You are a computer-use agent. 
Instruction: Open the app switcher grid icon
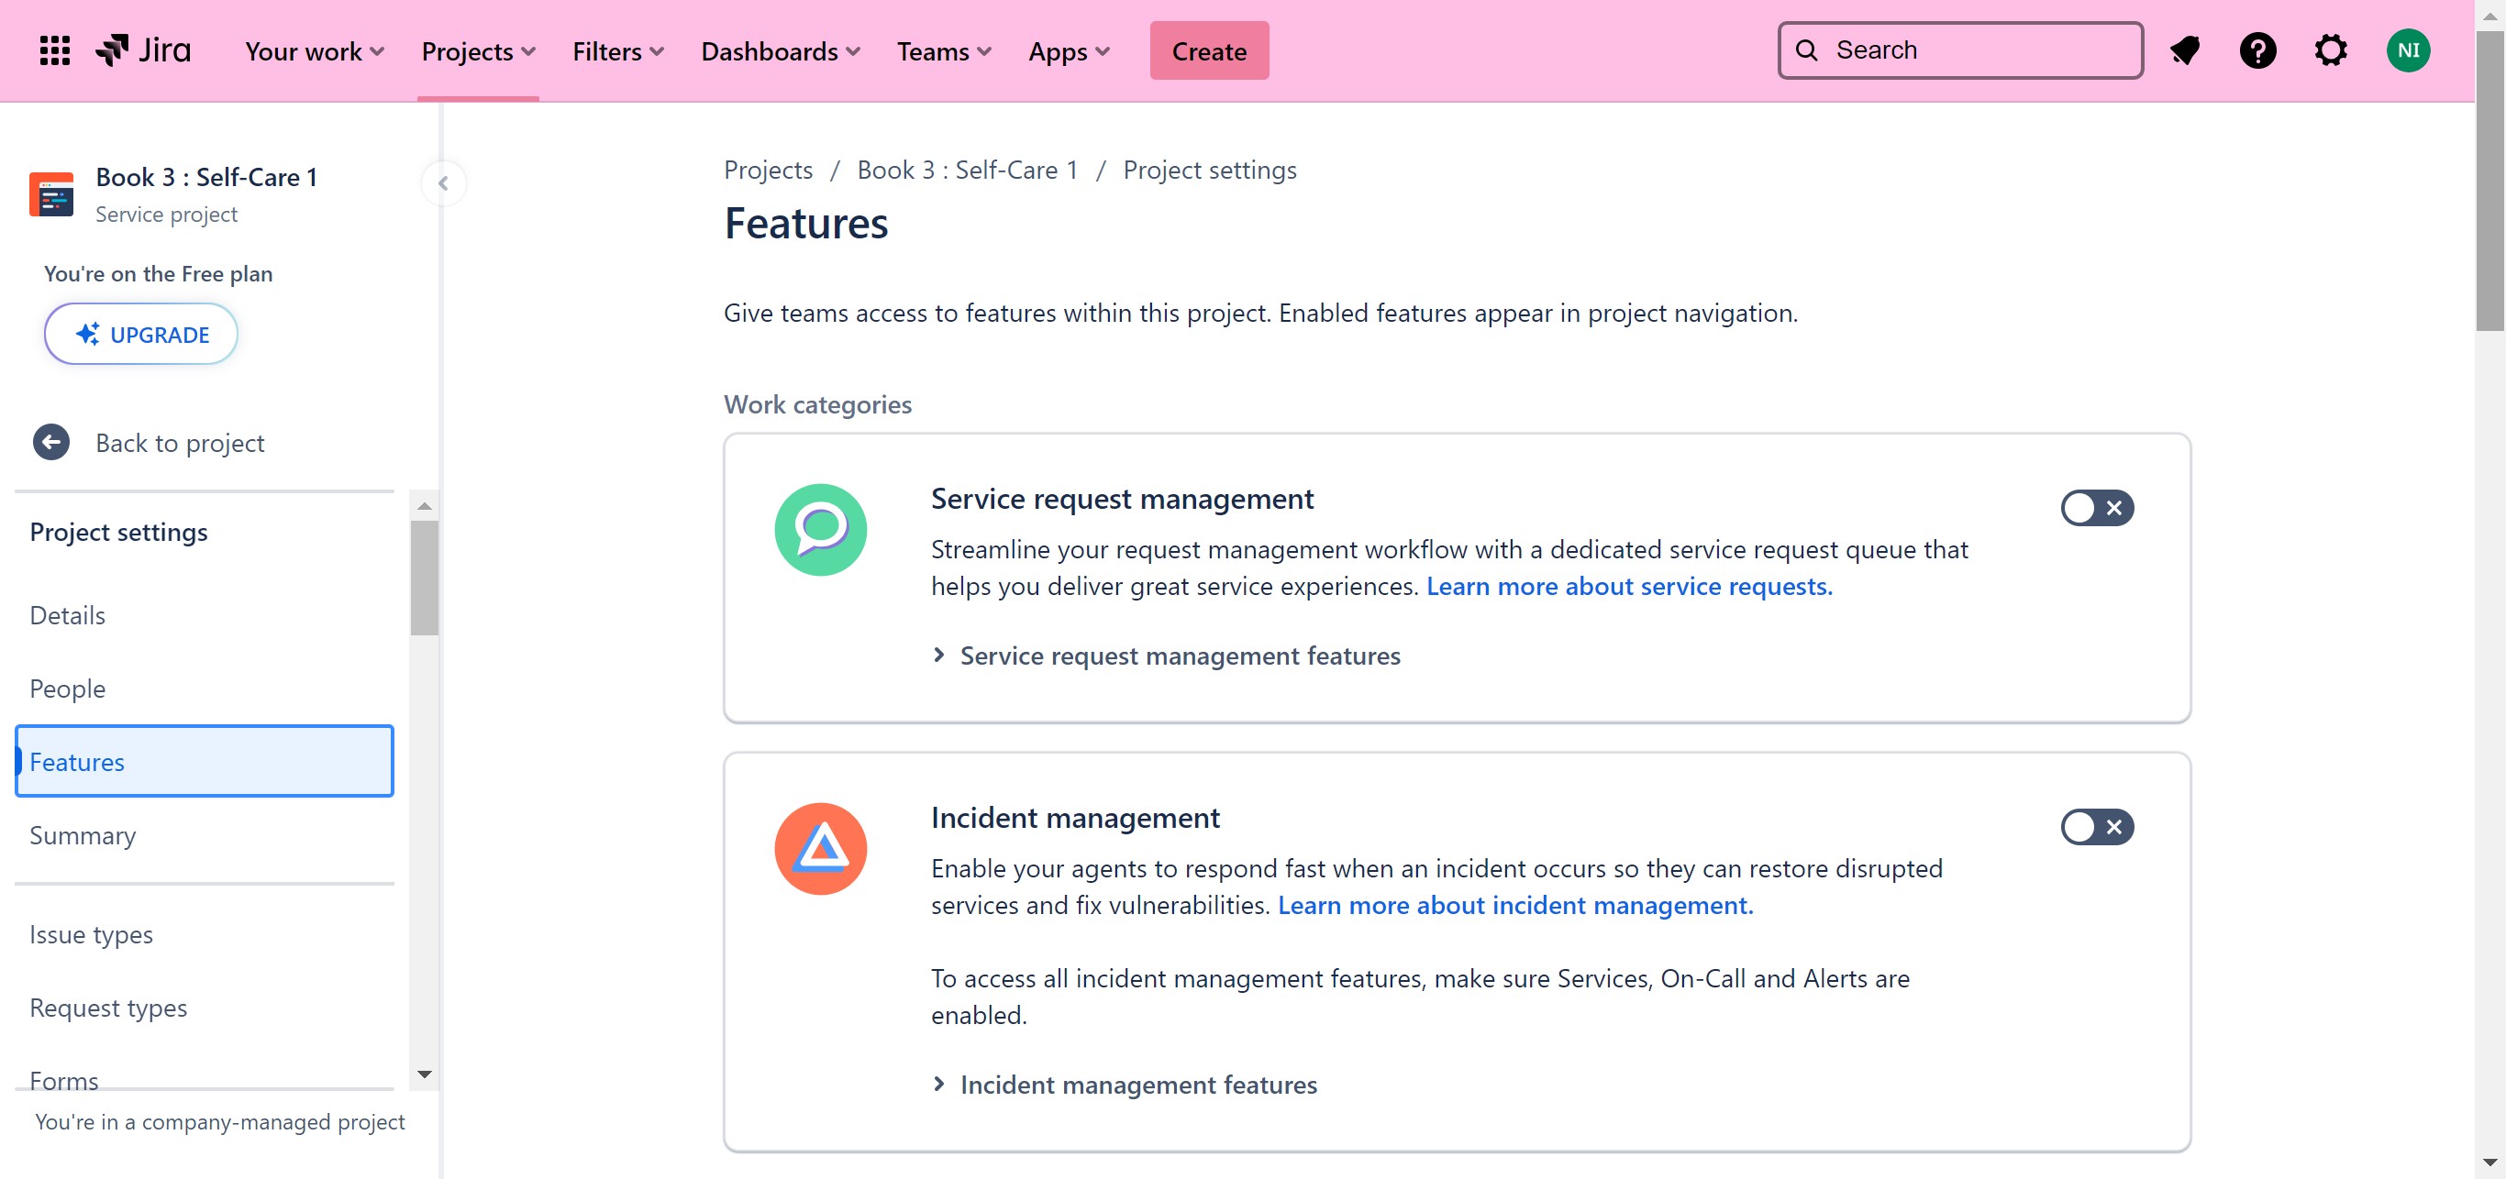click(54, 50)
